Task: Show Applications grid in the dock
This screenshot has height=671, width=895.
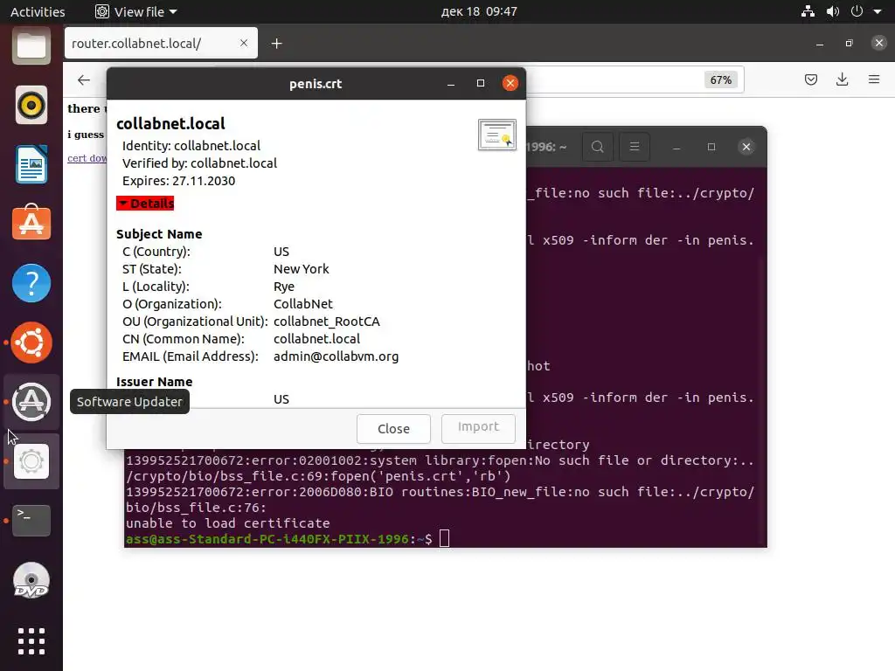Action: (31, 641)
